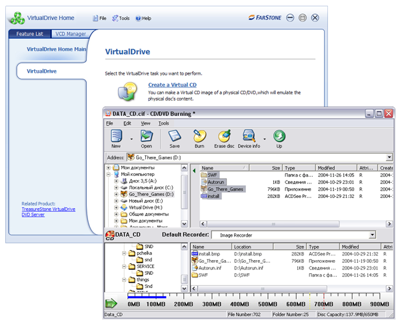This screenshot has width=400, height=324.
Task: Click the compilation list horizontal scrollbar thumb
Action: [262, 289]
